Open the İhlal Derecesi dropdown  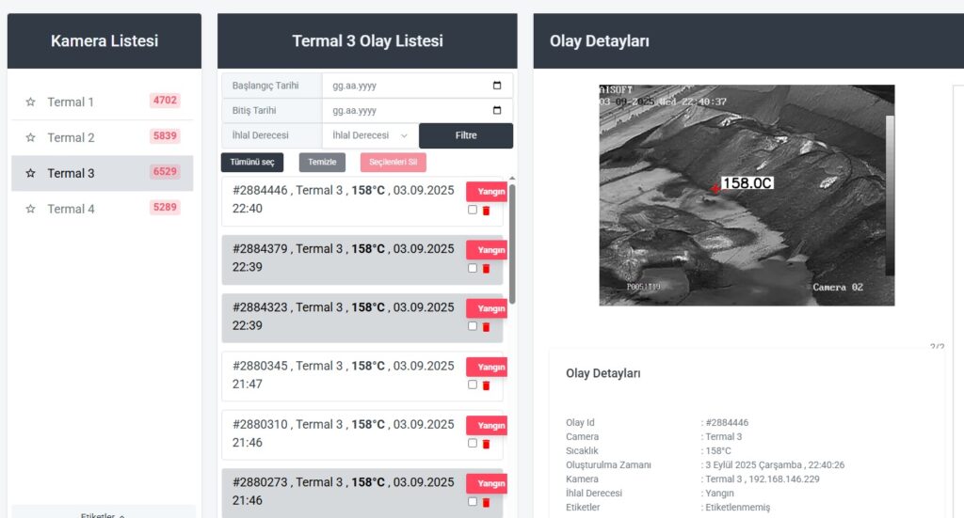click(x=370, y=135)
